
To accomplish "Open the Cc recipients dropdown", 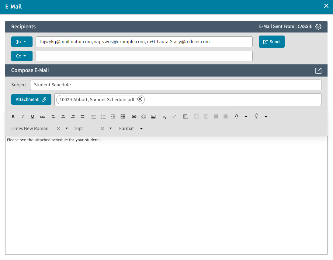I will pos(22,56).
